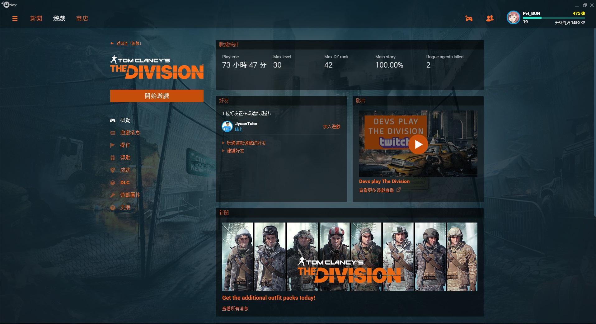Click the Playtime value 73 小時 47 分
The width and height of the screenshot is (596, 324).
pyautogui.click(x=244, y=65)
